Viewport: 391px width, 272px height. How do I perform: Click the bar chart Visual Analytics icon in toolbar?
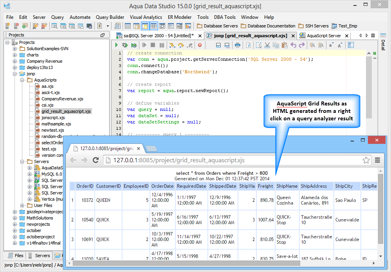[x=188, y=26]
